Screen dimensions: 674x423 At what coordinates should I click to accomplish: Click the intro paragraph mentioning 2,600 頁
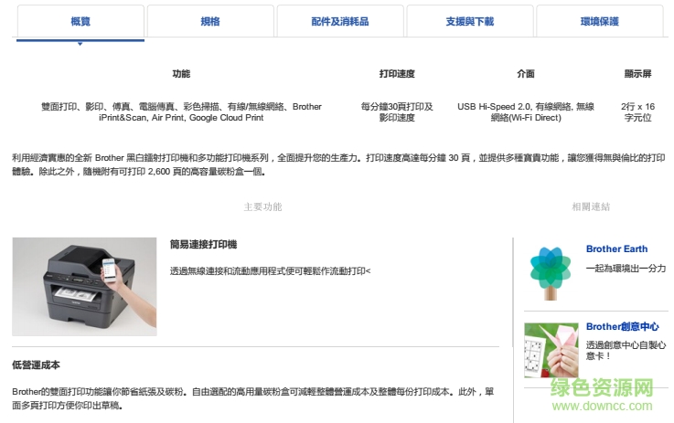[x=338, y=164]
